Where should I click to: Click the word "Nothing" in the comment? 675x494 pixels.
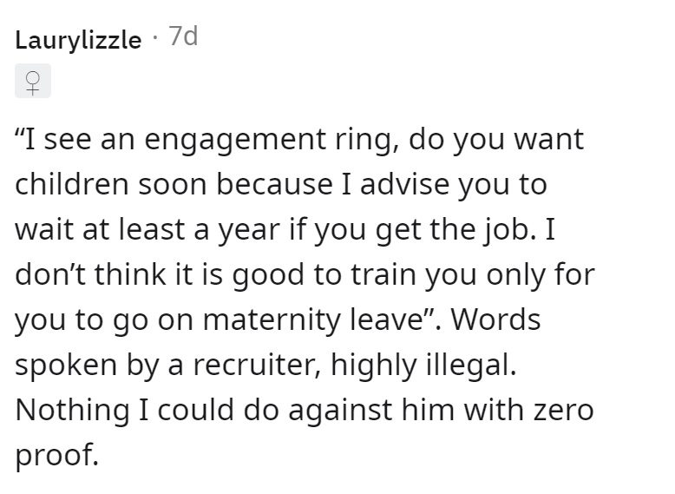tap(72, 410)
